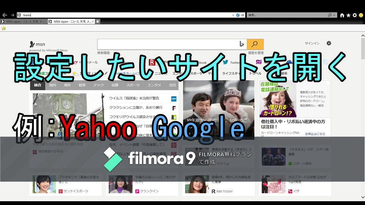Viewport: 365px width, 205px height.
Task: Select the 総合 news tab
Action: (x=38, y=85)
